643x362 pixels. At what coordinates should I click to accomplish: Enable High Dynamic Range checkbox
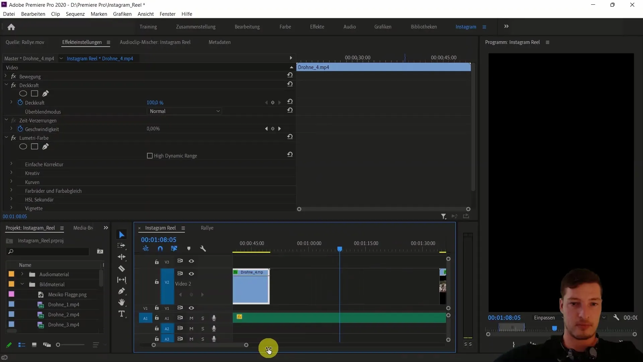pyautogui.click(x=150, y=156)
